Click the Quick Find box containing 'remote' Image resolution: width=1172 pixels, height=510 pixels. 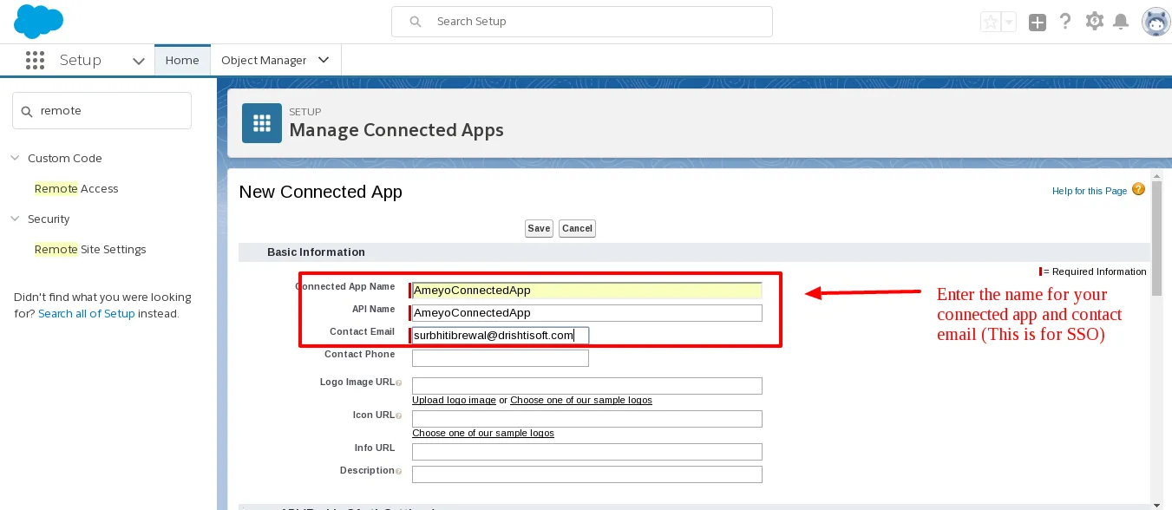click(x=101, y=111)
